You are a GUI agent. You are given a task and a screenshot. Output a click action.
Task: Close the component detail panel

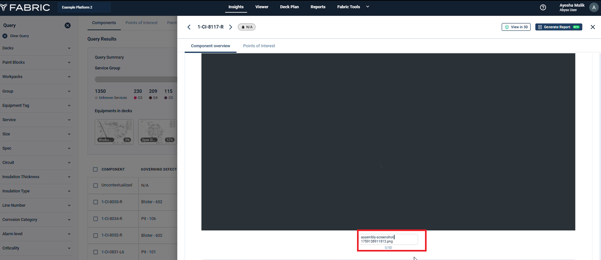click(x=593, y=27)
